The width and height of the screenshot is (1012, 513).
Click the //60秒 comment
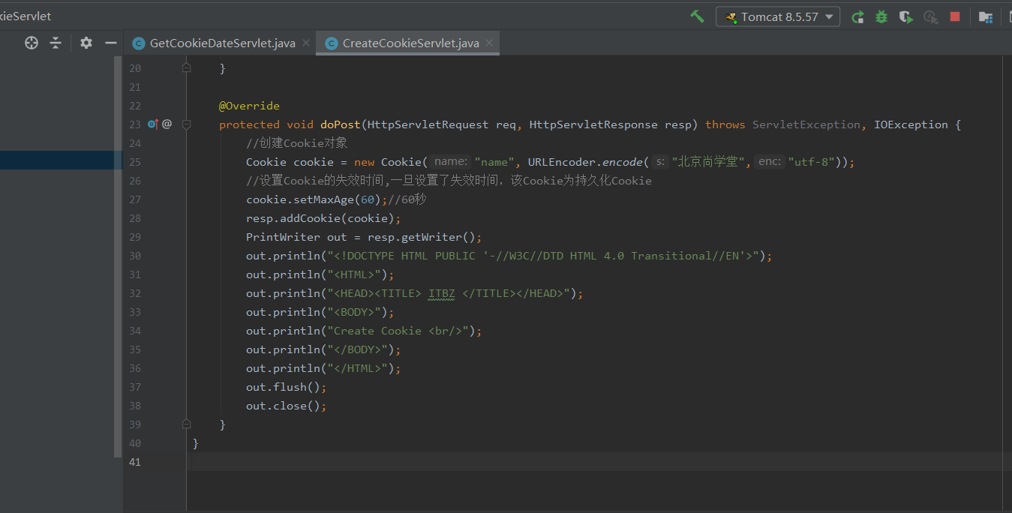click(x=407, y=199)
